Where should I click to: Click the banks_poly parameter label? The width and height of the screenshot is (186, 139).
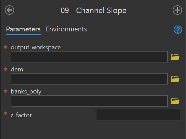click(x=26, y=92)
